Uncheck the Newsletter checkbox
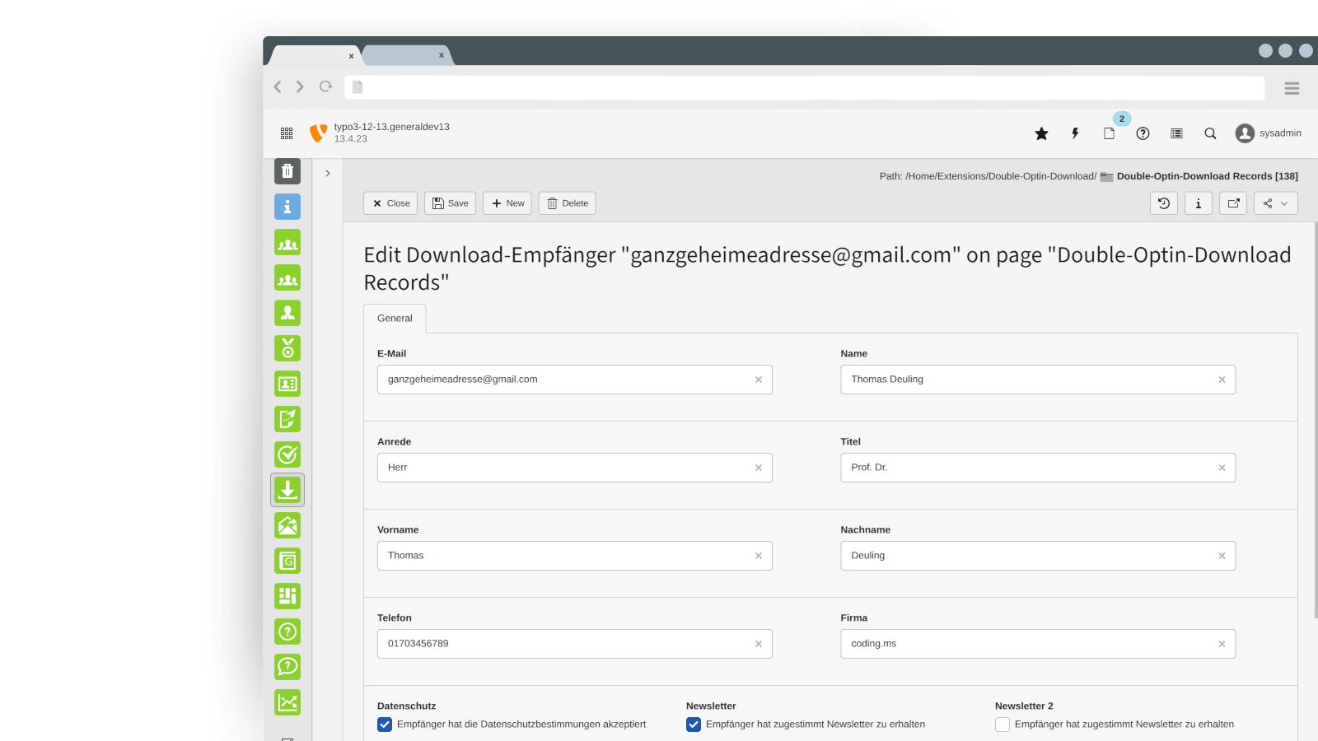The width and height of the screenshot is (1318, 741). [694, 725]
